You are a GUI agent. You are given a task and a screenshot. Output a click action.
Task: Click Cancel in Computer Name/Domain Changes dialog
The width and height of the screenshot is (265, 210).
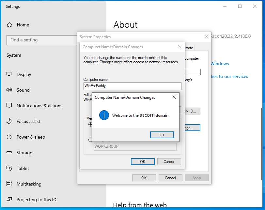point(169,161)
